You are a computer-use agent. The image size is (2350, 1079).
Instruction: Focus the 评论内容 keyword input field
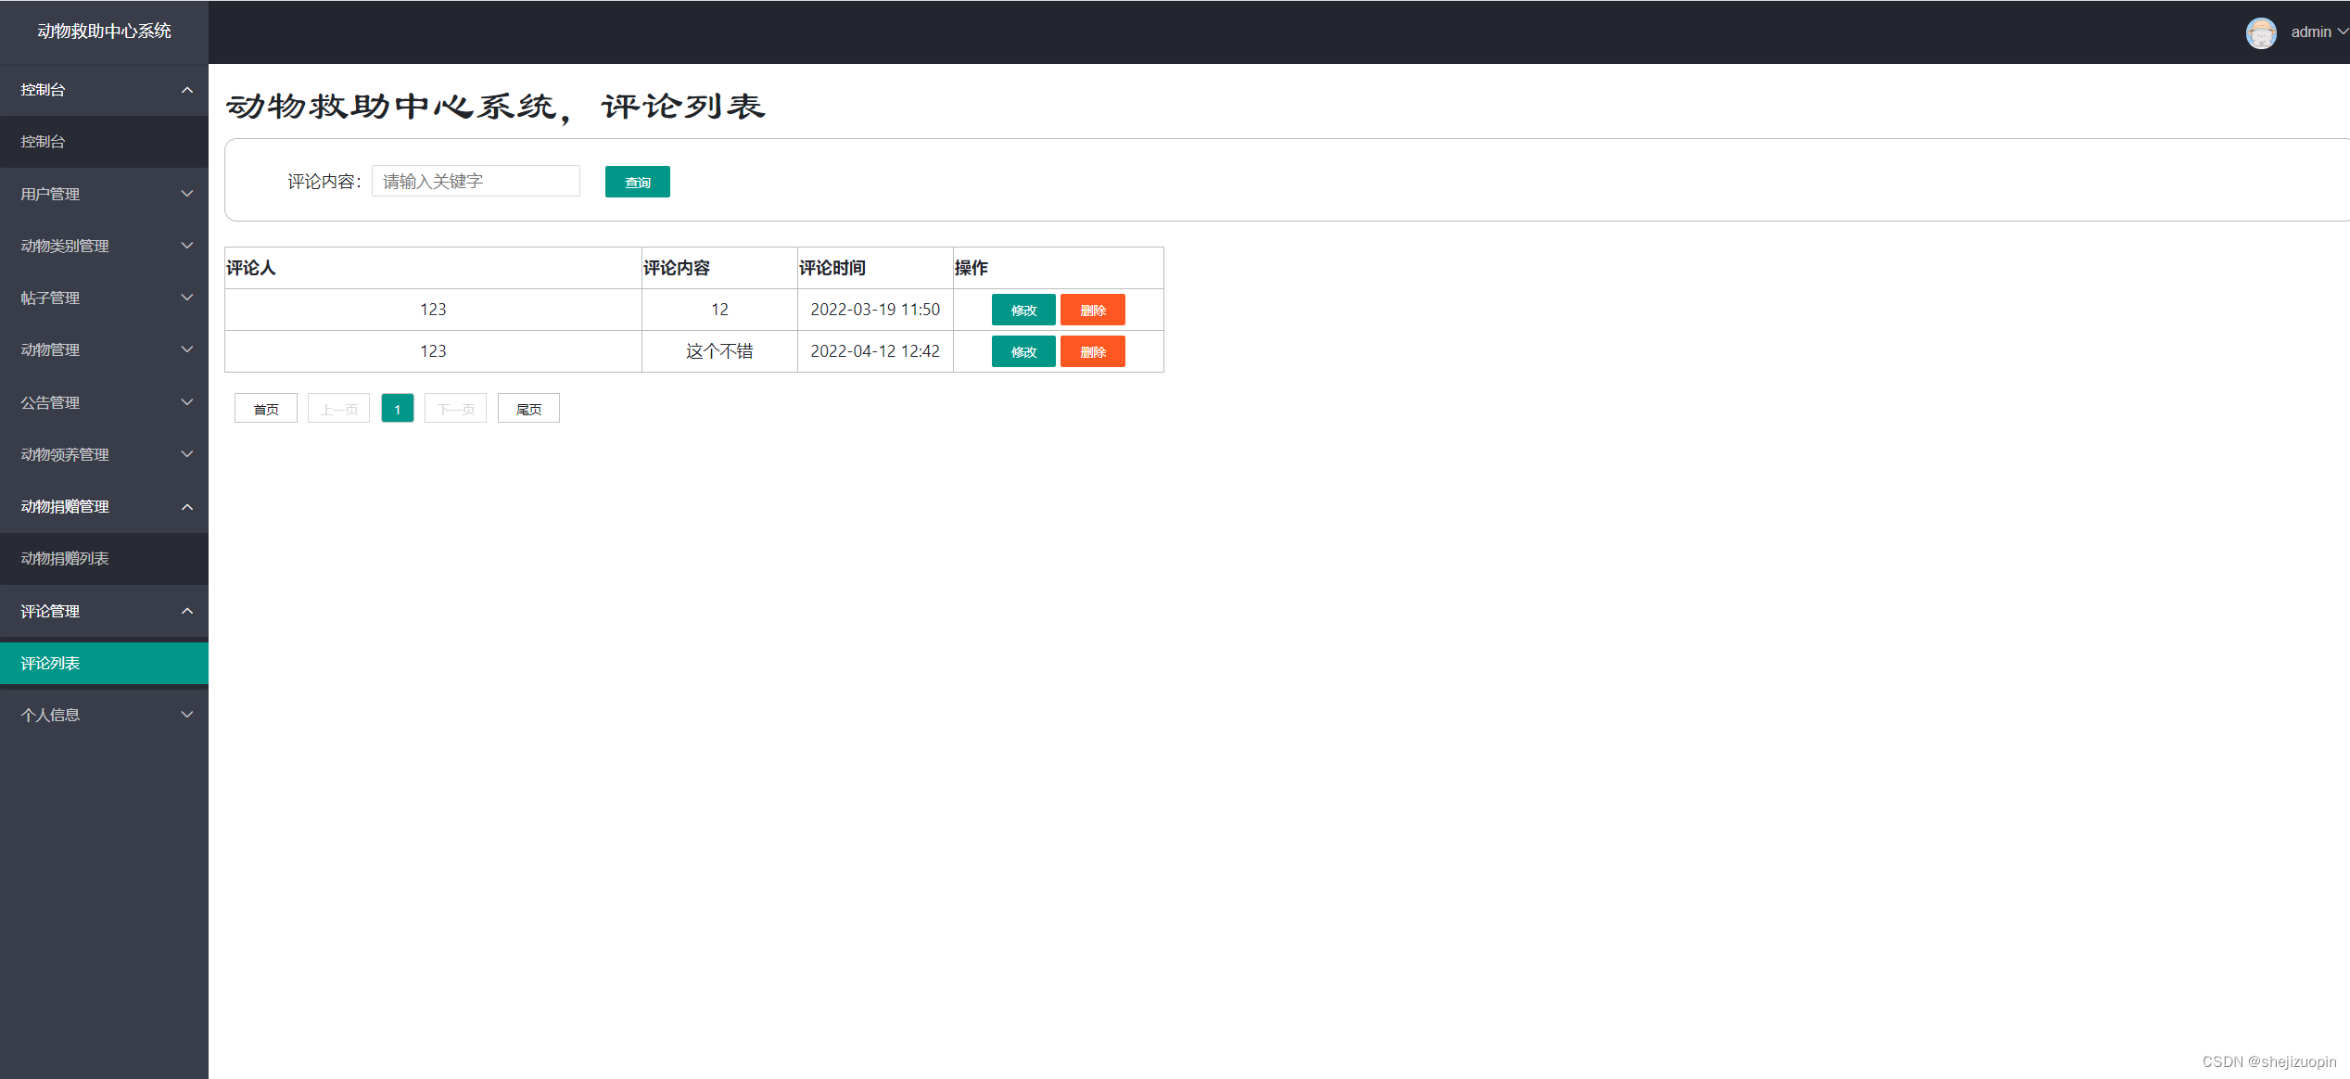[x=476, y=181]
